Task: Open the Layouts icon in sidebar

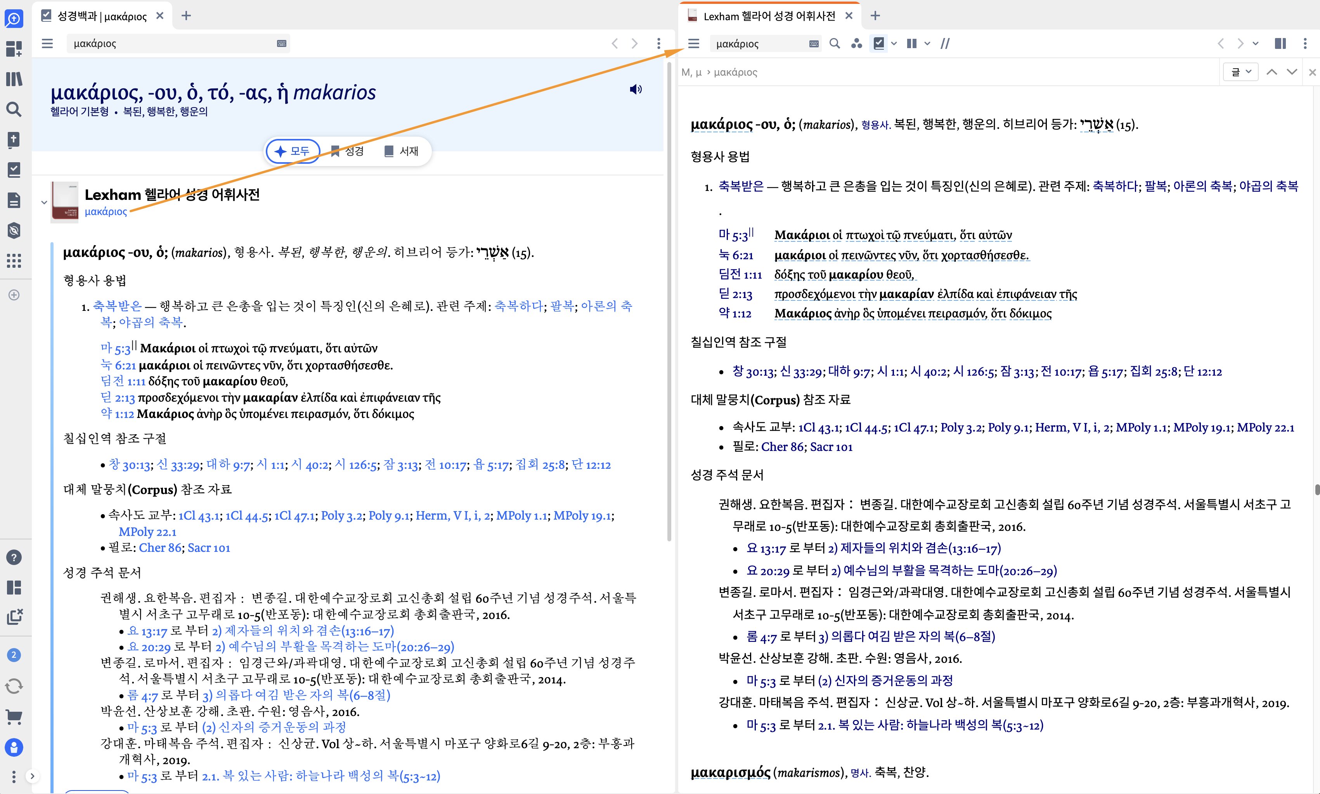Action: pos(14,588)
